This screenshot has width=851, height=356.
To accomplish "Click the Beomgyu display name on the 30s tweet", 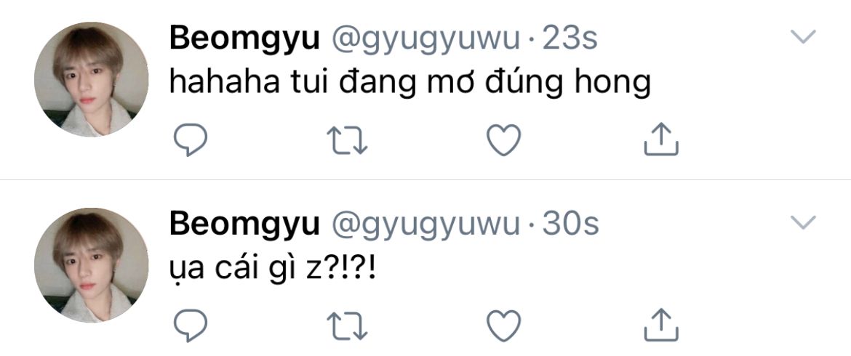I will coord(245,225).
